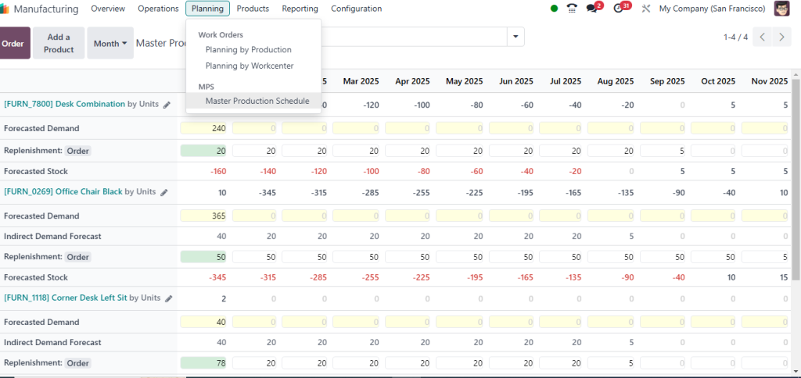This screenshot has height=378, width=801.
Task: Open the Configuration menu
Action: point(356,9)
